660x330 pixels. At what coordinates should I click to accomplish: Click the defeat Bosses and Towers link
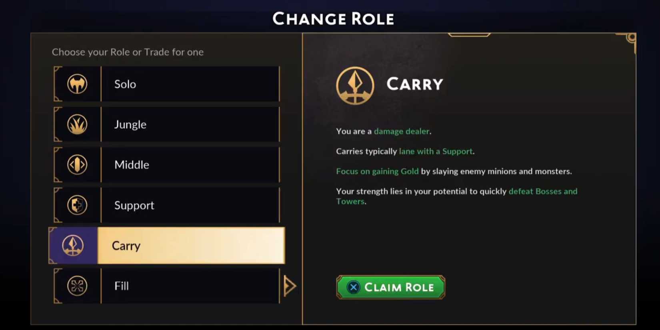(543, 191)
